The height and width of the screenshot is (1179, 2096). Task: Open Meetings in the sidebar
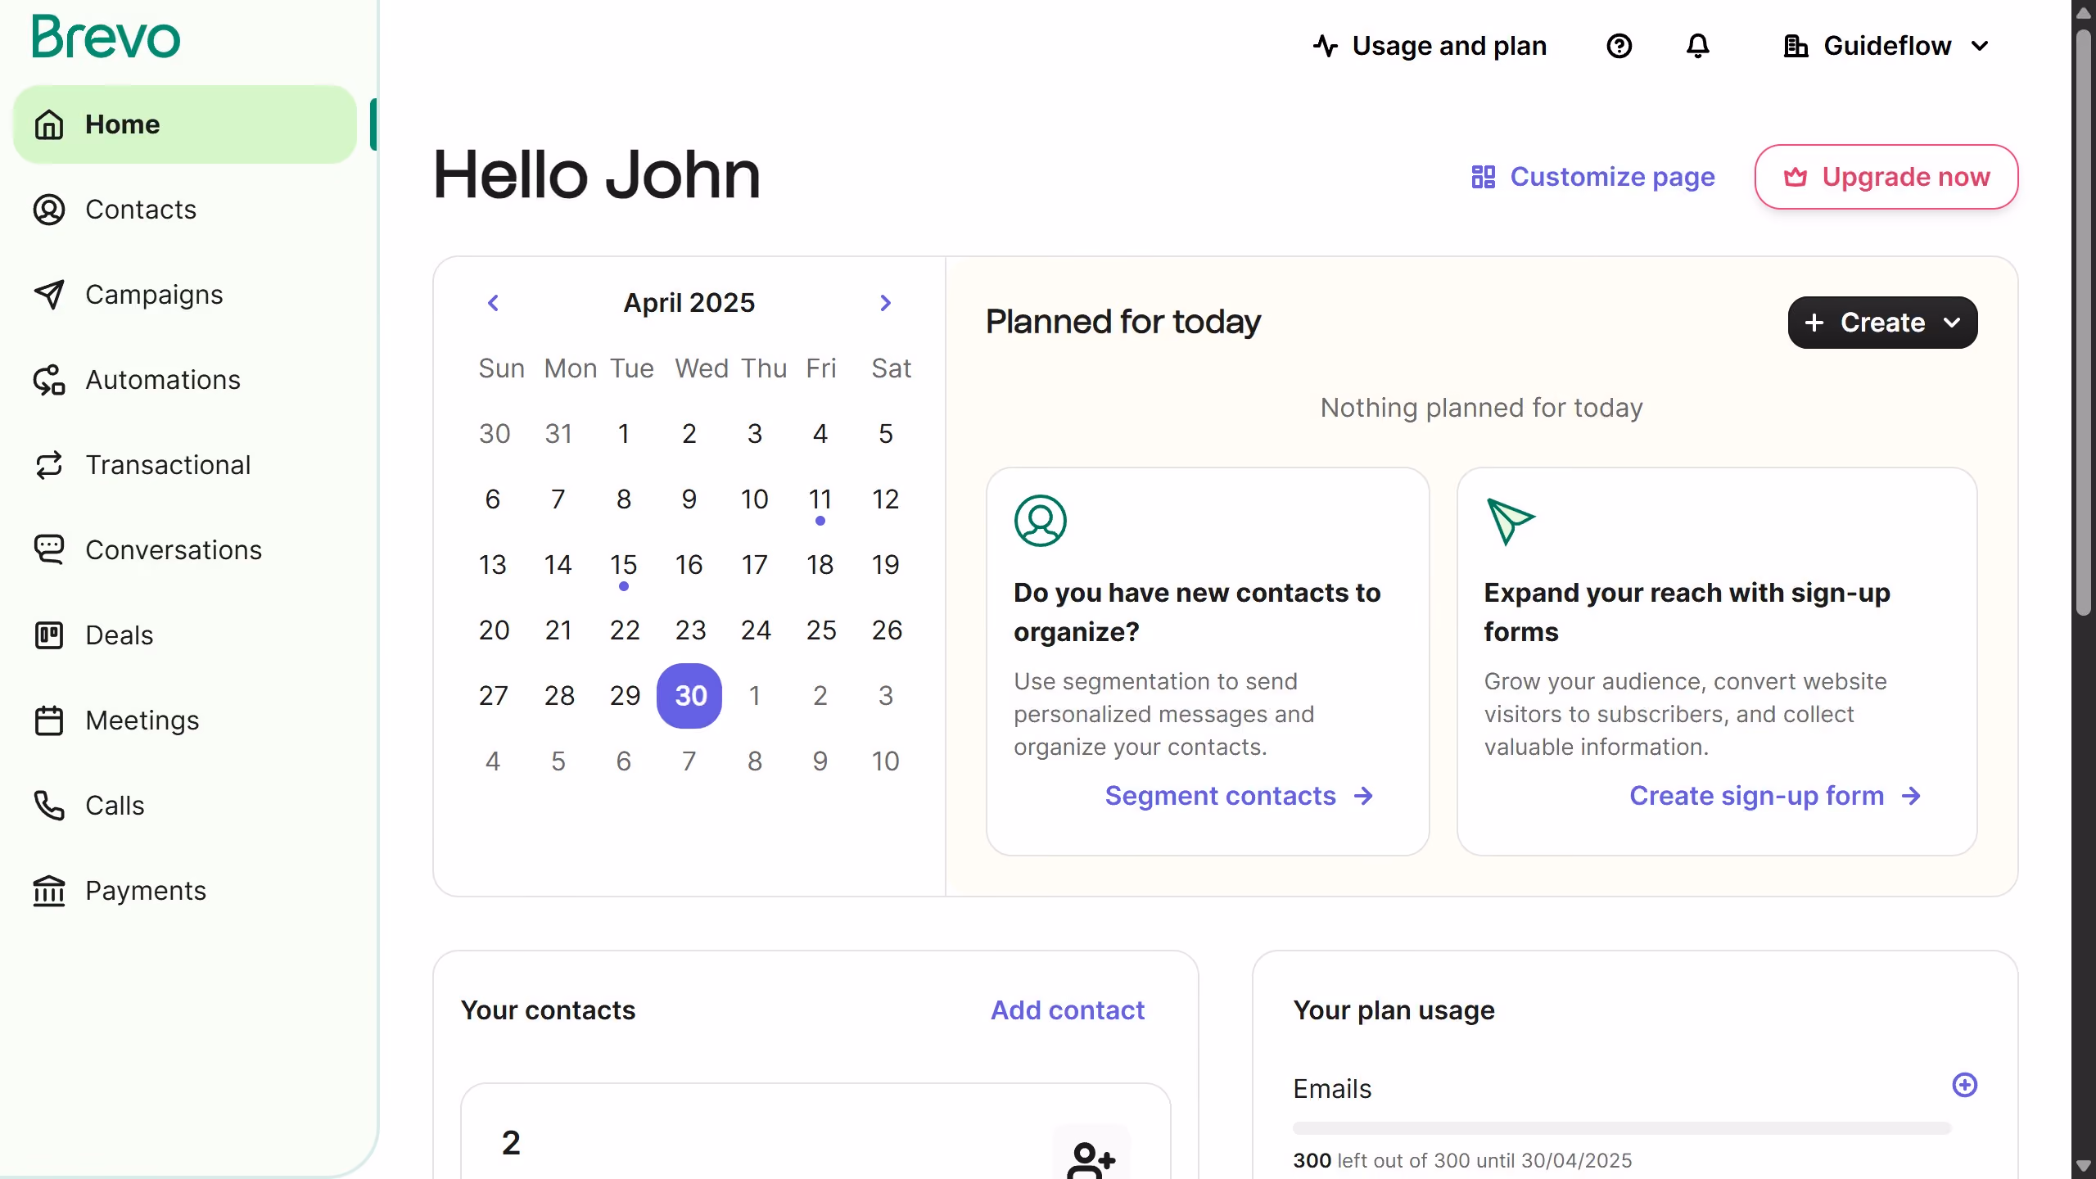185,720
